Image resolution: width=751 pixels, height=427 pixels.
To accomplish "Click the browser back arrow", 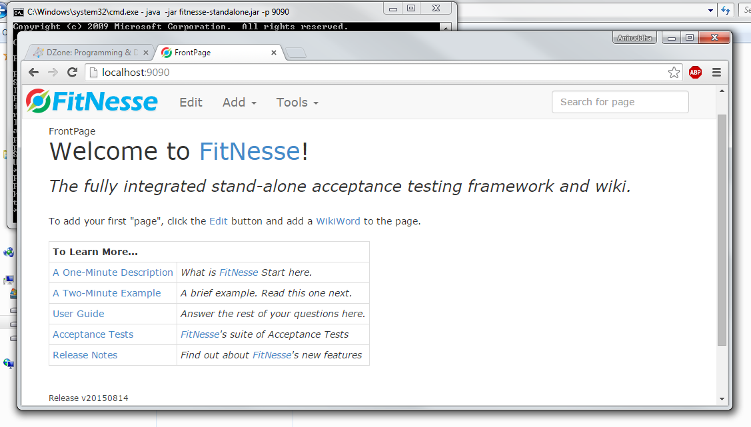I will pos(33,73).
